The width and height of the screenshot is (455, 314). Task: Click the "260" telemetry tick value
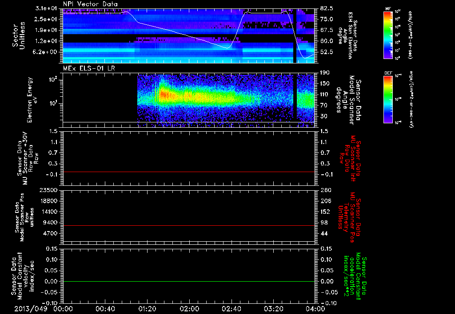[x=325, y=190]
